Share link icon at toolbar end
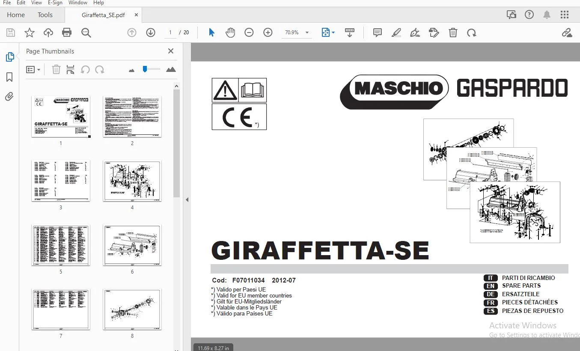 pyautogui.click(x=567, y=33)
